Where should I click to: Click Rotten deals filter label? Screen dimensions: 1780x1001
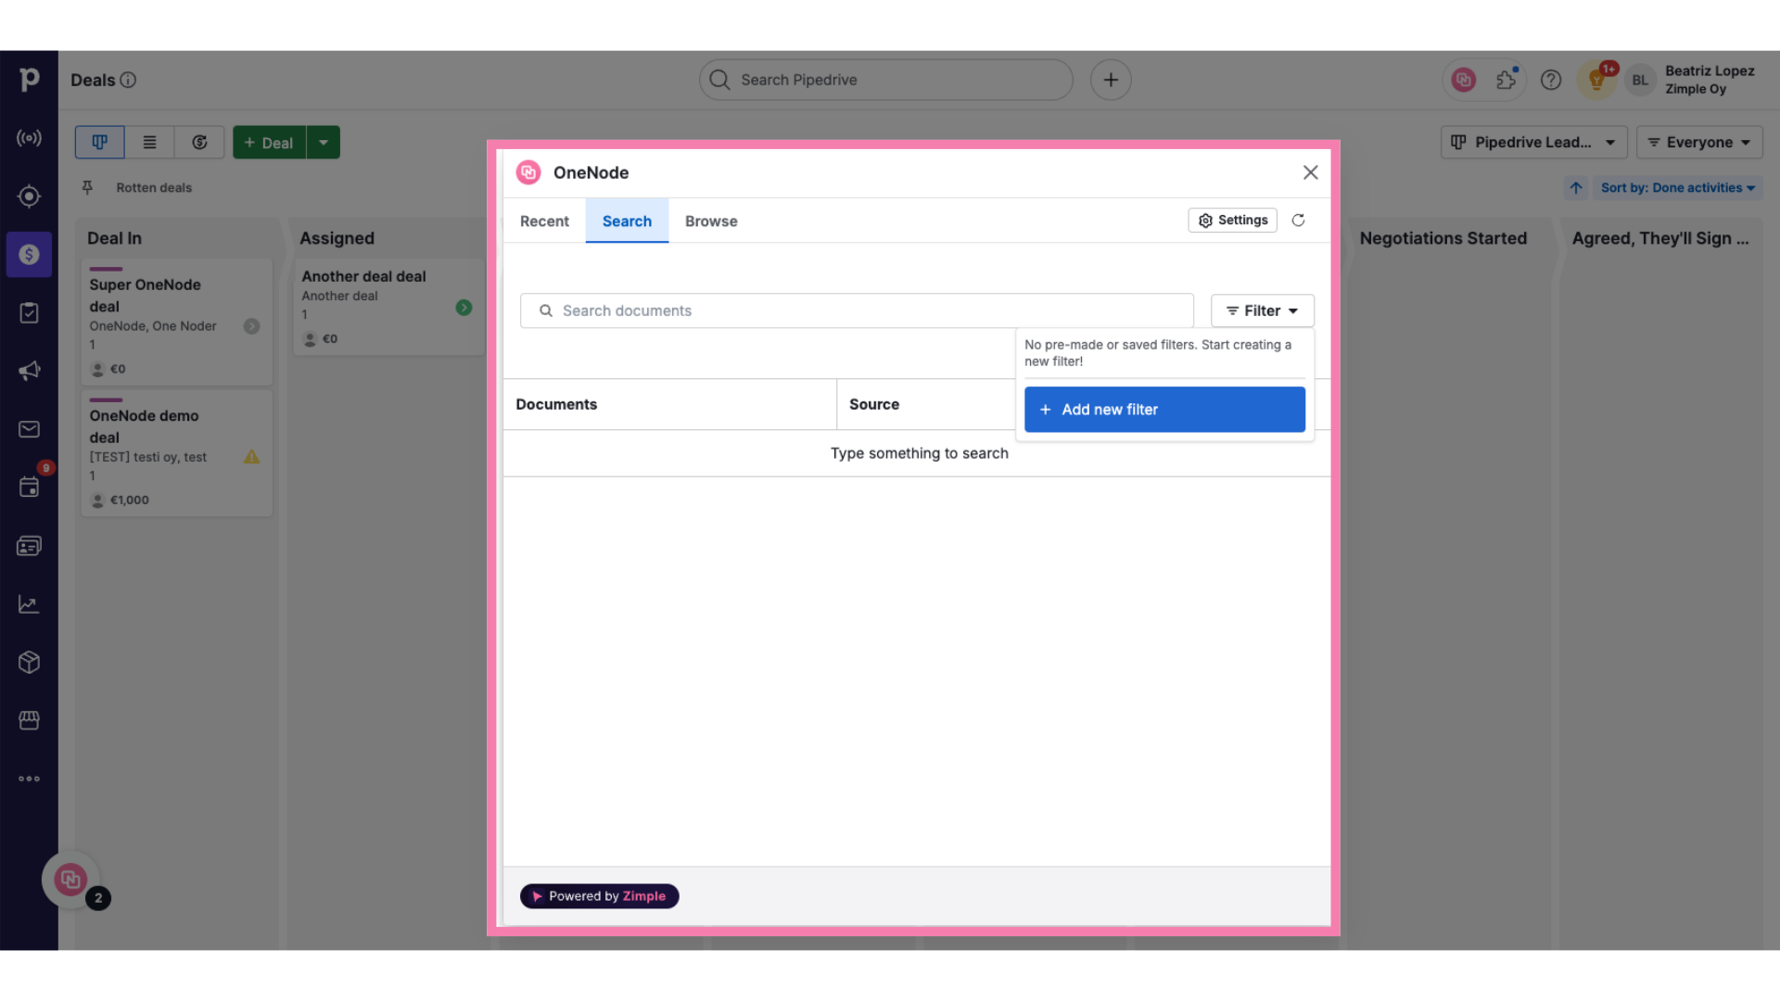tap(154, 187)
